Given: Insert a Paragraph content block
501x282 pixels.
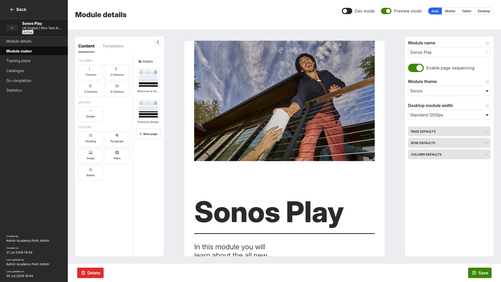Looking at the screenshot, I should pyautogui.click(x=117, y=139).
